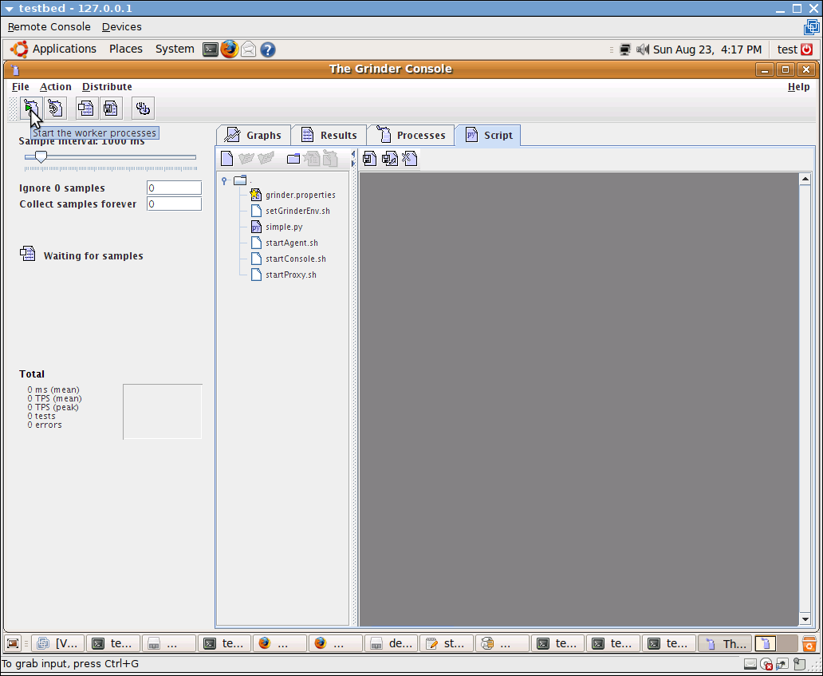Click the Waiting for samples status icon
Viewport: 823px width, 676px height.
[27, 254]
